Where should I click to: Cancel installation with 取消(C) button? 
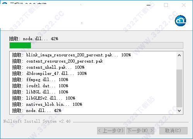coord(173,131)
